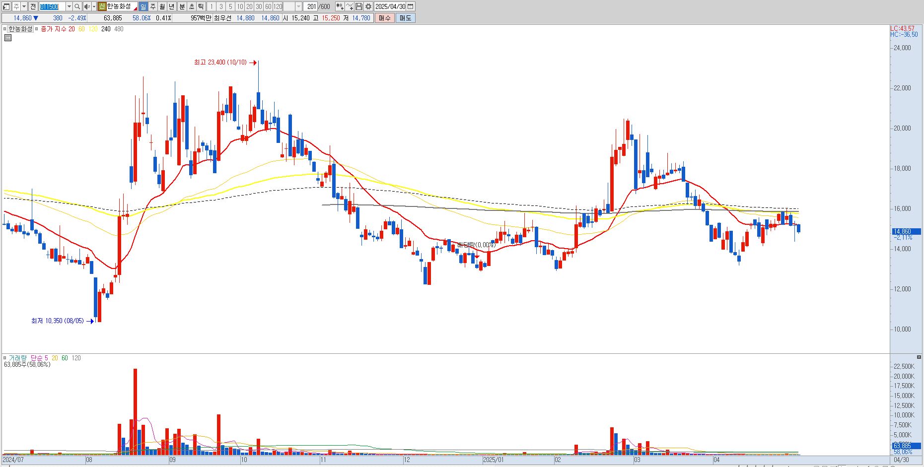This screenshot has height=467, width=924.
Task: Expand the speaker options dropdown arrow
Action: (x=94, y=6)
